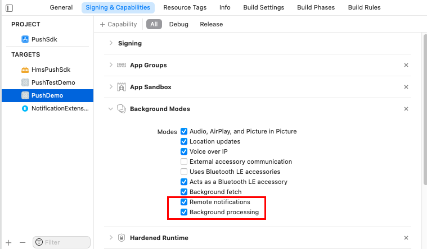Viewport: 427px width, 249px height.
Task: Click the App Sandbox capability icon
Action: pos(122,87)
